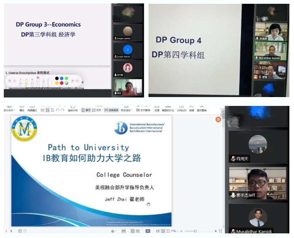
Task: Select the black color swatch
Action: click(57, 78)
